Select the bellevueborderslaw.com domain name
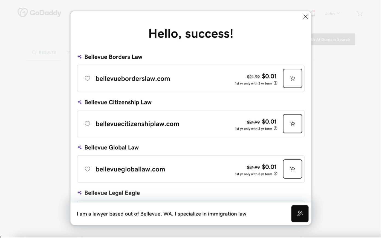This screenshot has width=382, height=238. coord(133,79)
